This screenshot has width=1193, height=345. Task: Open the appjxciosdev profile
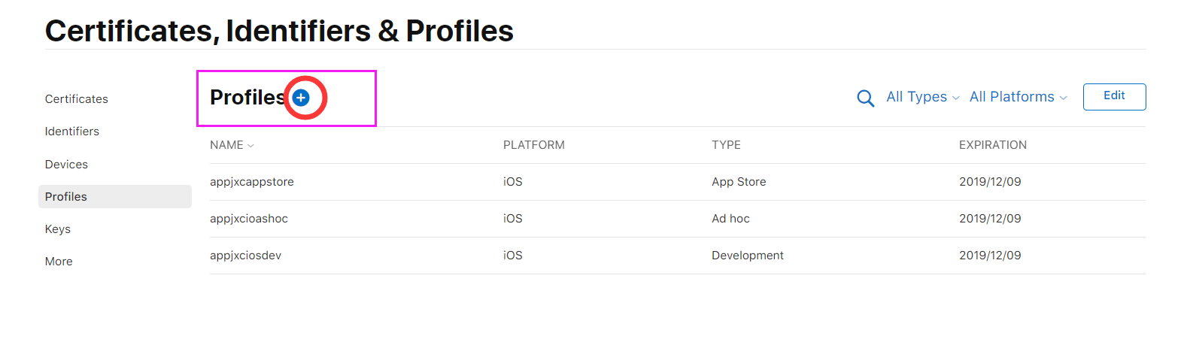point(246,256)
